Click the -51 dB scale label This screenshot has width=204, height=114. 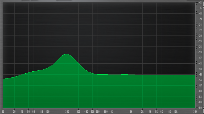pos(200,74)
